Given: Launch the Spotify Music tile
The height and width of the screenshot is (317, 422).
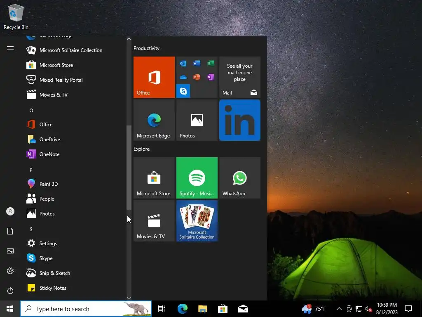Looking at the screenshot, I should pyautogui.click(x=197, y=178).
